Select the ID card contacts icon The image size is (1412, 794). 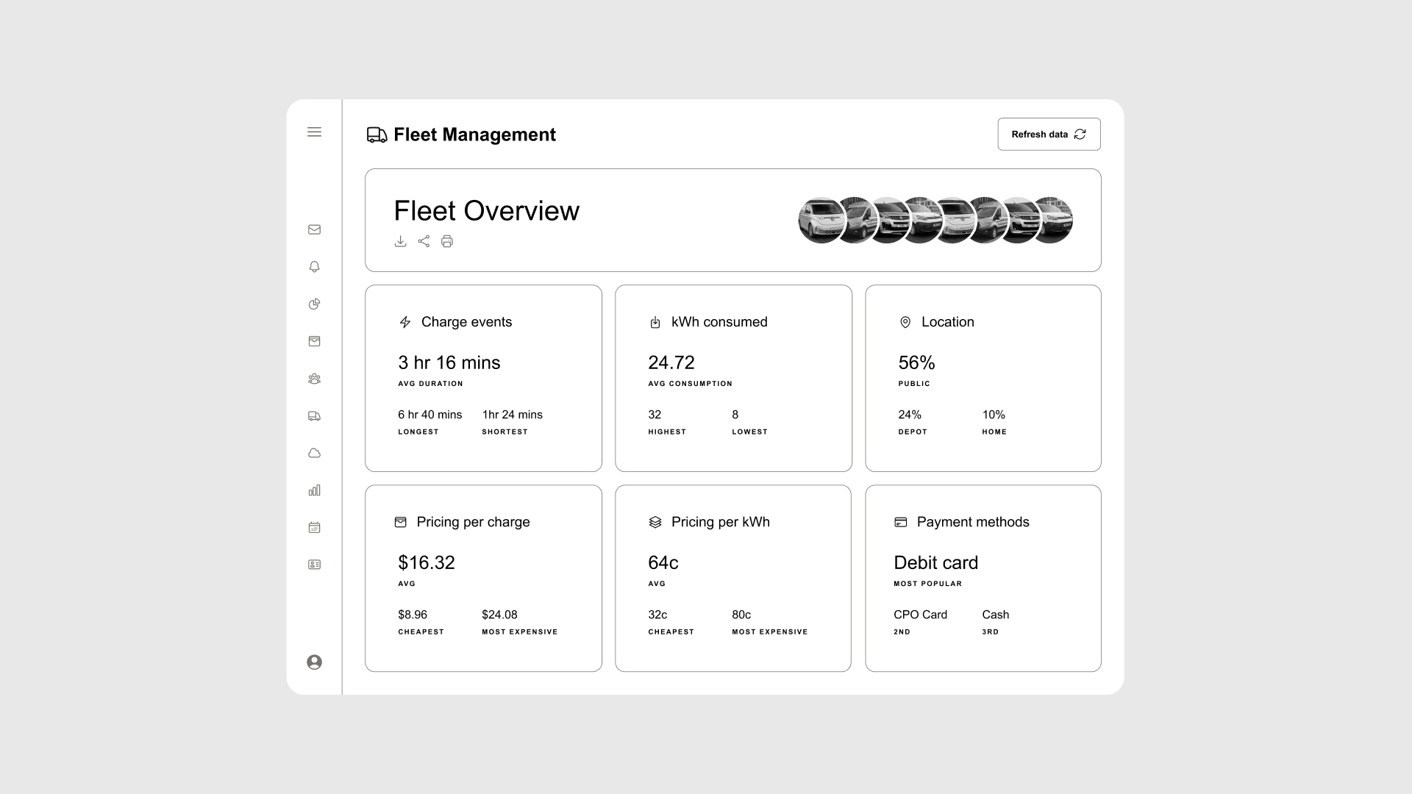[315, 564]
